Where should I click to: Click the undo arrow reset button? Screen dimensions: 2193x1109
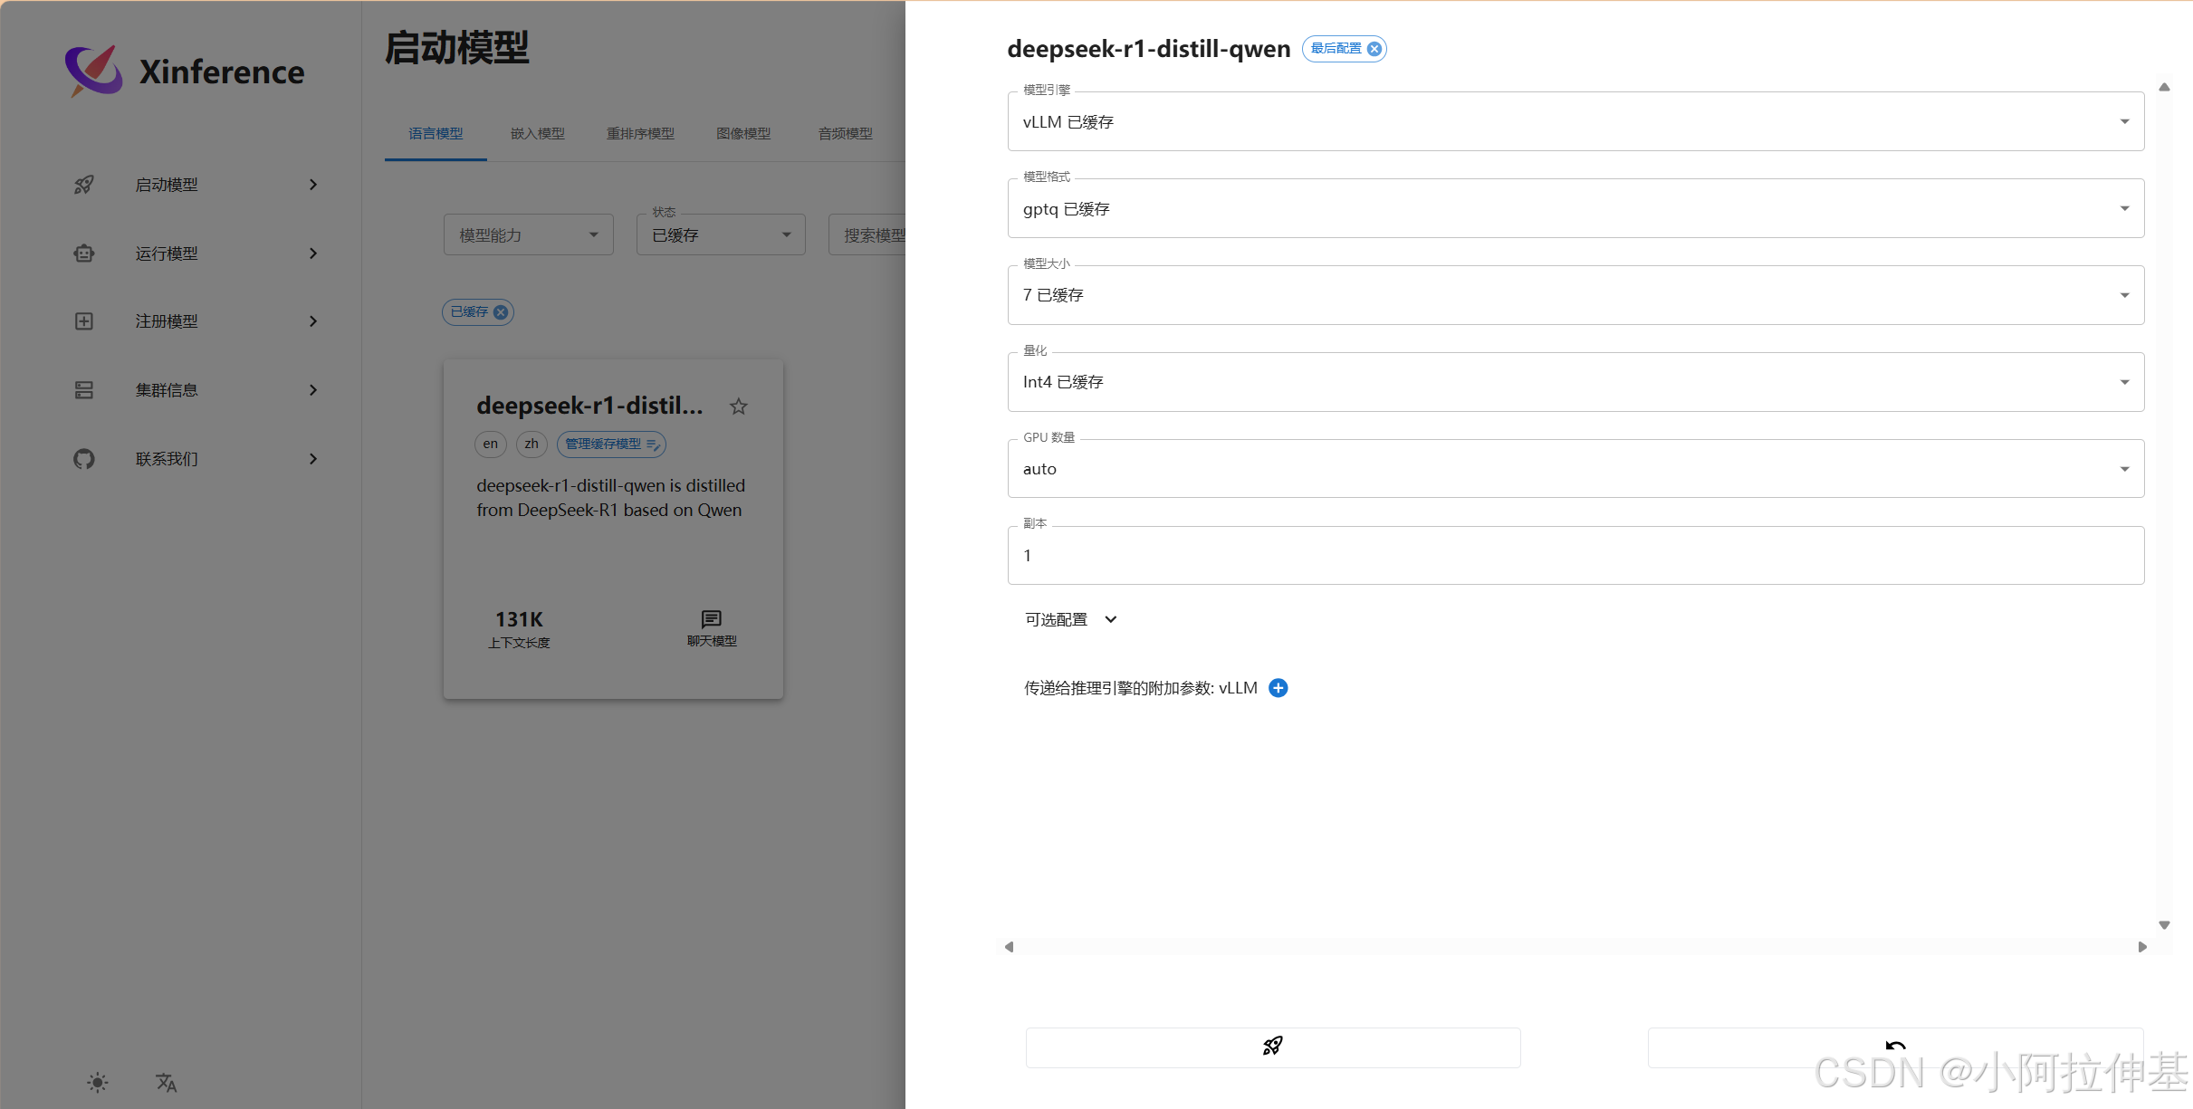pyautogui.click(x=1894, y=1047)
